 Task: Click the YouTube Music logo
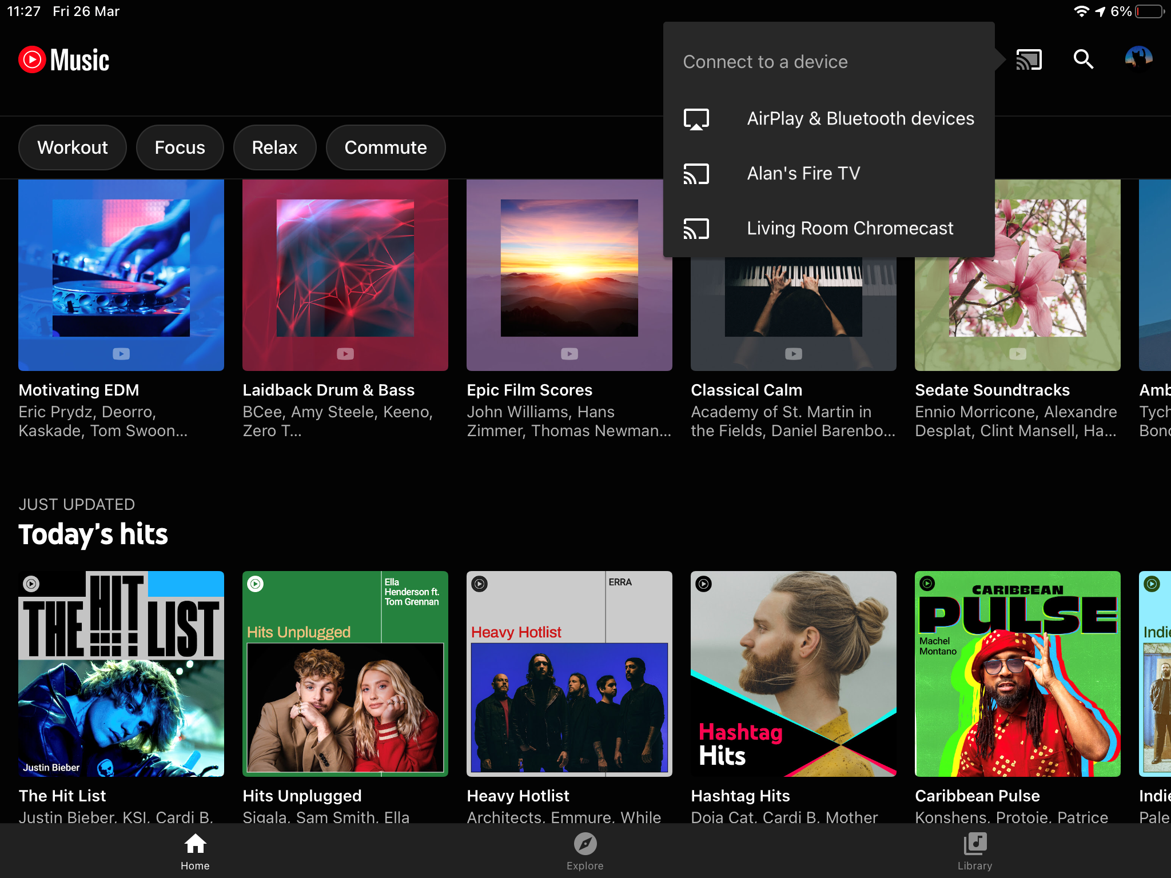(65, 59)
